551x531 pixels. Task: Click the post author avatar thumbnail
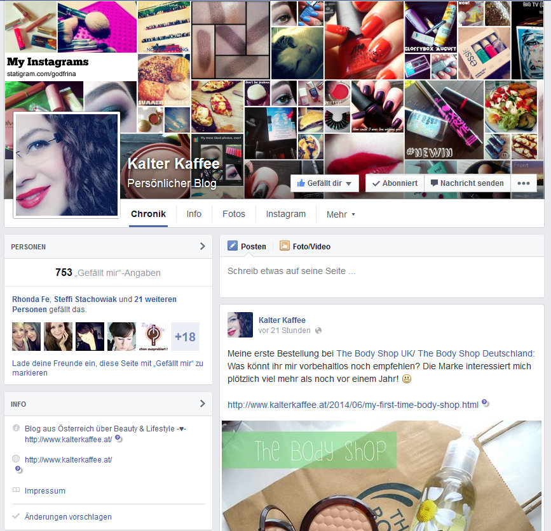tap(240, 325)
